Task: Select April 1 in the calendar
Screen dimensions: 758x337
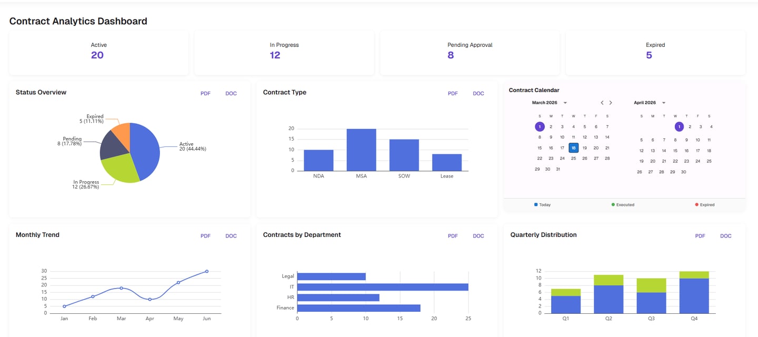Action: [x=679, y=126]
